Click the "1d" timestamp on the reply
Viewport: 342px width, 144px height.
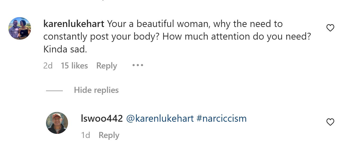coord(86,135)
